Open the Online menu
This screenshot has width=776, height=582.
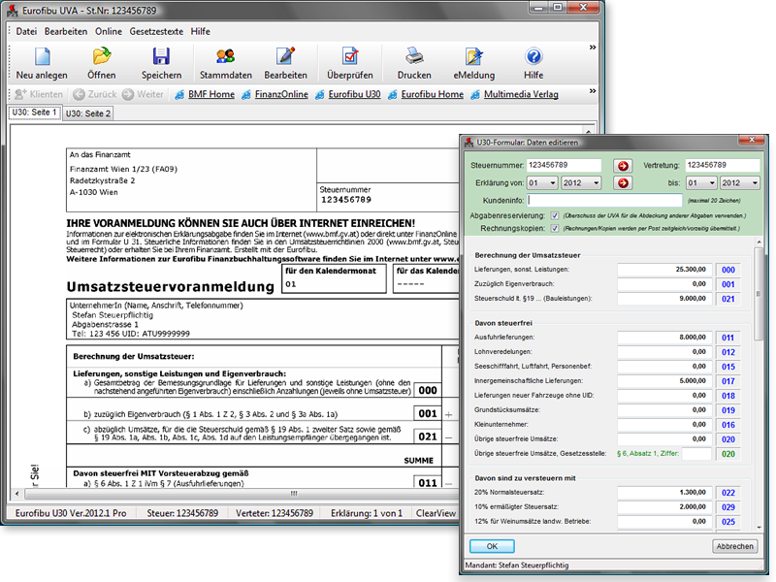[109, 31]
